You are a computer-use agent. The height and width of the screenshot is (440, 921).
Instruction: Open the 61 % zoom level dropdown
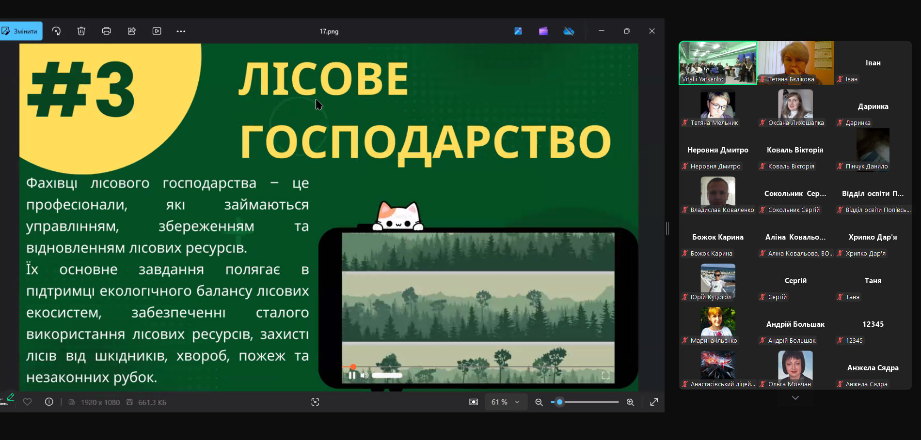point(506,402)
